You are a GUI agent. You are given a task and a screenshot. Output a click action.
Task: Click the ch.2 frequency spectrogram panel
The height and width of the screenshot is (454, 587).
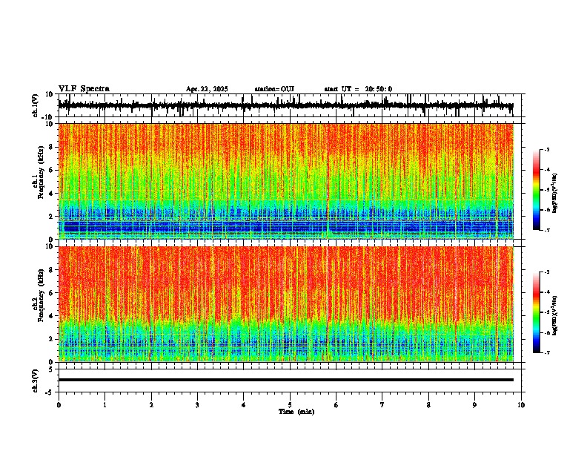(x=285, y=304)
